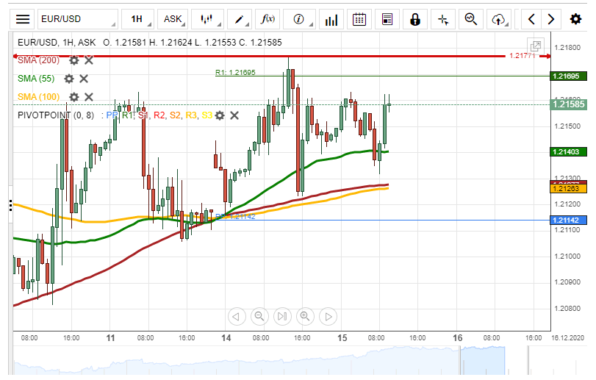This screenshot has height=380, width=596.
Task: Open the cloud upload menu
Action: [x=499, y=19]
